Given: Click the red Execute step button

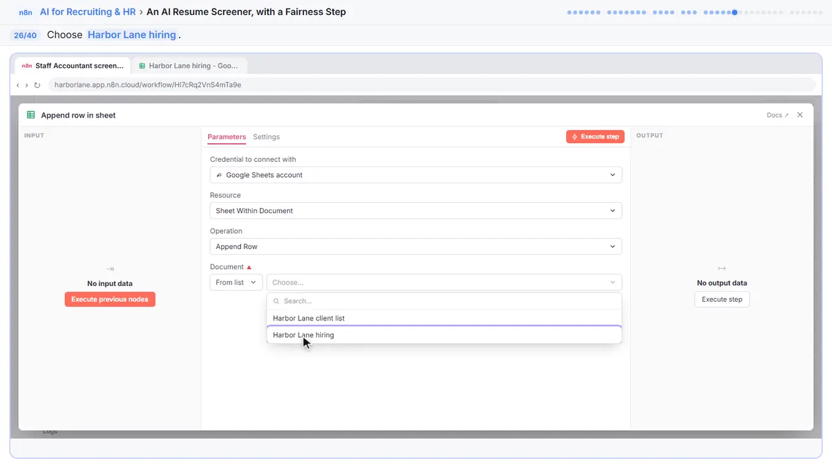Looking at the screenshot, I should click(595, 136).
